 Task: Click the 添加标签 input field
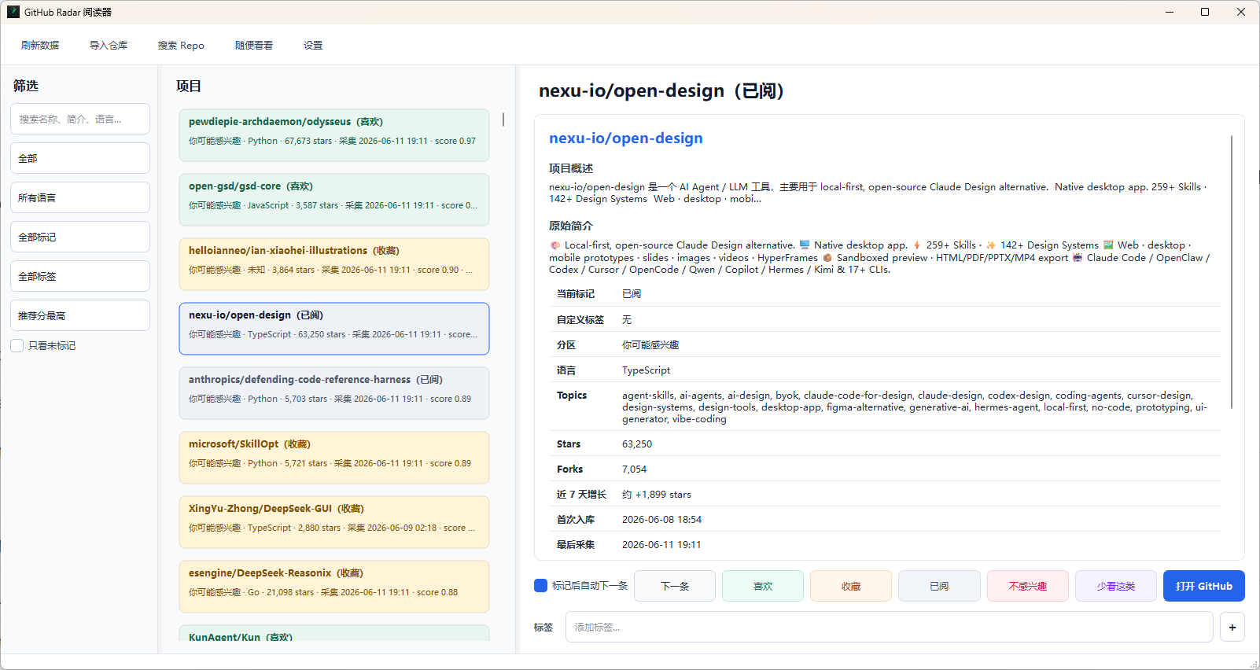tap(890, 627)
